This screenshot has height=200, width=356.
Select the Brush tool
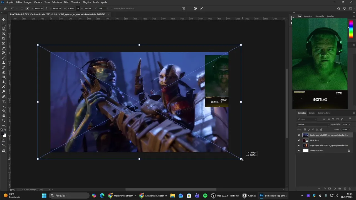tap(4, 58)
